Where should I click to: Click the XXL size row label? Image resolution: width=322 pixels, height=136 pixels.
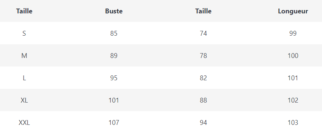tap(24, 123)
